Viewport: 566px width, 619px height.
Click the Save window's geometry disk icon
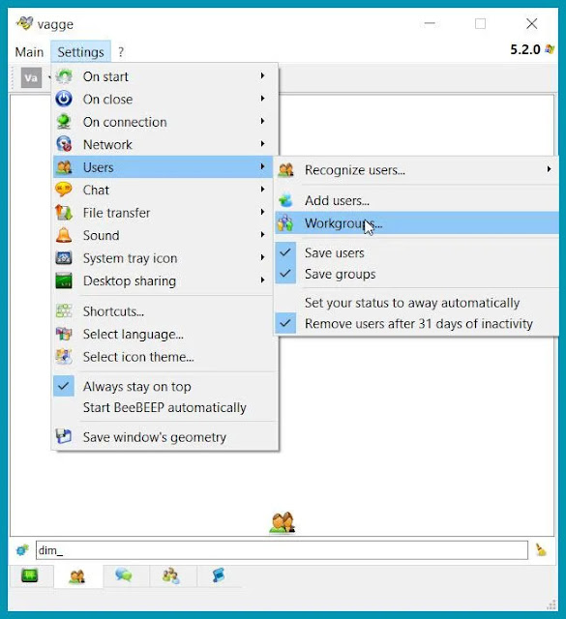64,436
